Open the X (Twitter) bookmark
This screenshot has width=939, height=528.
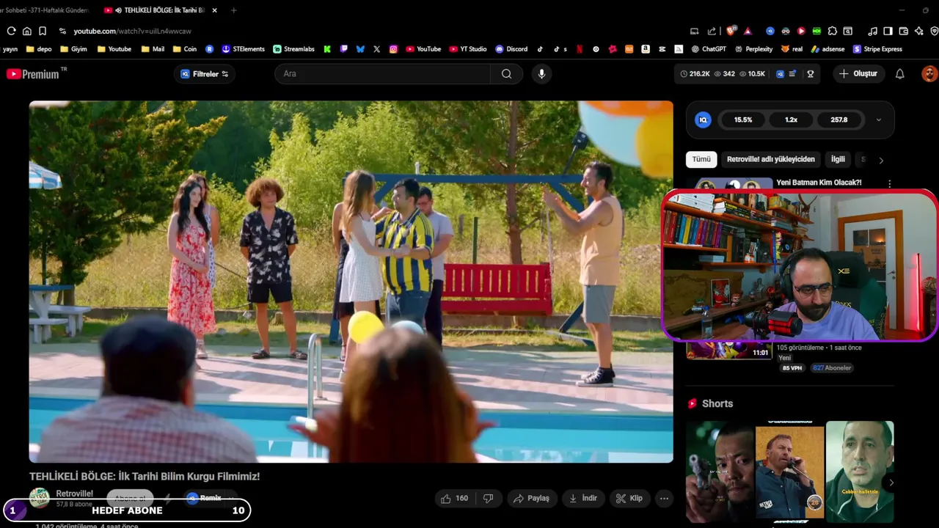[x=376, y=49]
